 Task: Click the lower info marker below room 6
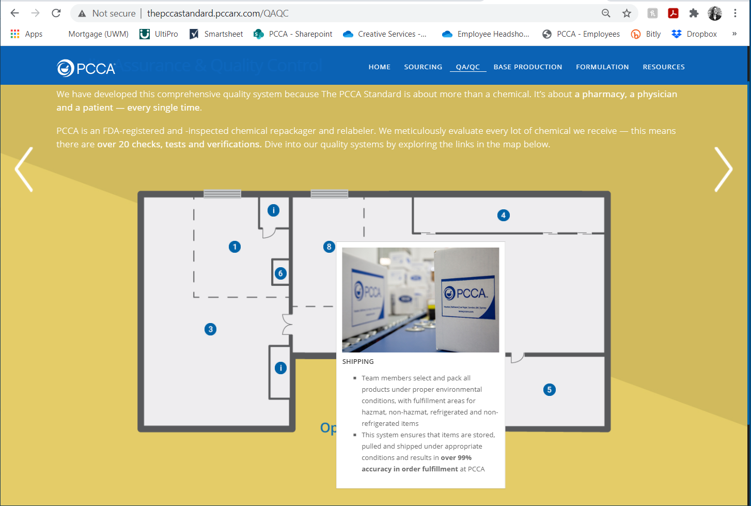[x=280, y=368]
